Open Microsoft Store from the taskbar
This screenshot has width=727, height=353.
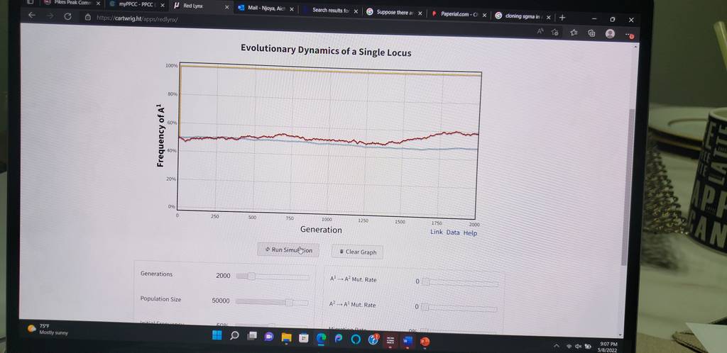(304, 338)
